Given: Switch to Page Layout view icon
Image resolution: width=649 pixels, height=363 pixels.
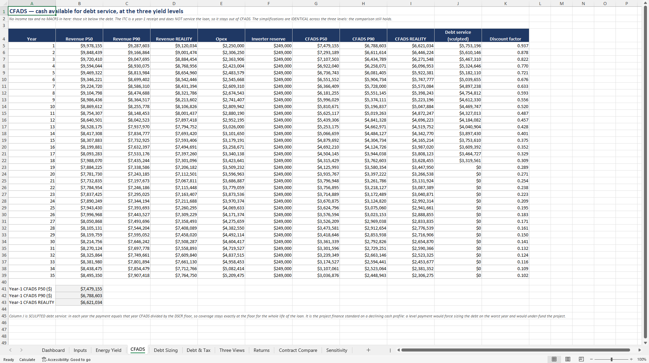Looking at the screenshot, I should tap(568, 359).
